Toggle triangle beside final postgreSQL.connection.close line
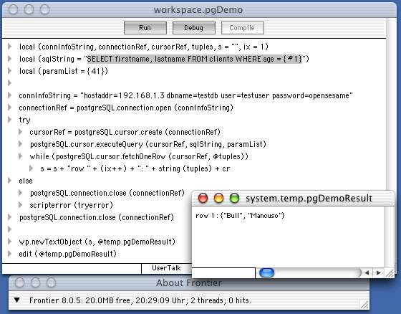 10,217
